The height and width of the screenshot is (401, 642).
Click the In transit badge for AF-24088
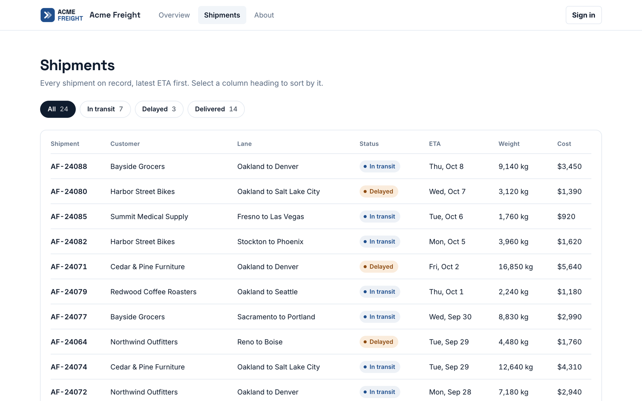point(380,166)
